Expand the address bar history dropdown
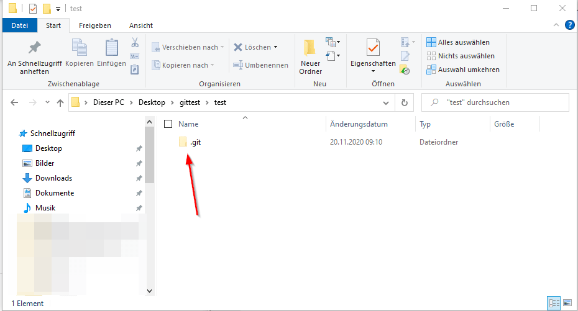Screen dimensions: 578x311 click(x=385, y=102)
